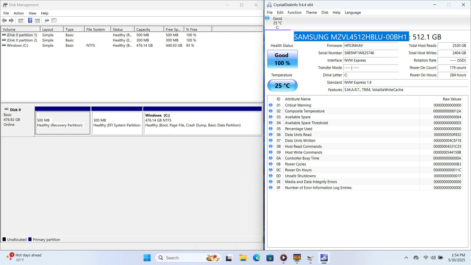Click the Raw Values column header

pyautogui.click(x=441, y=99)
